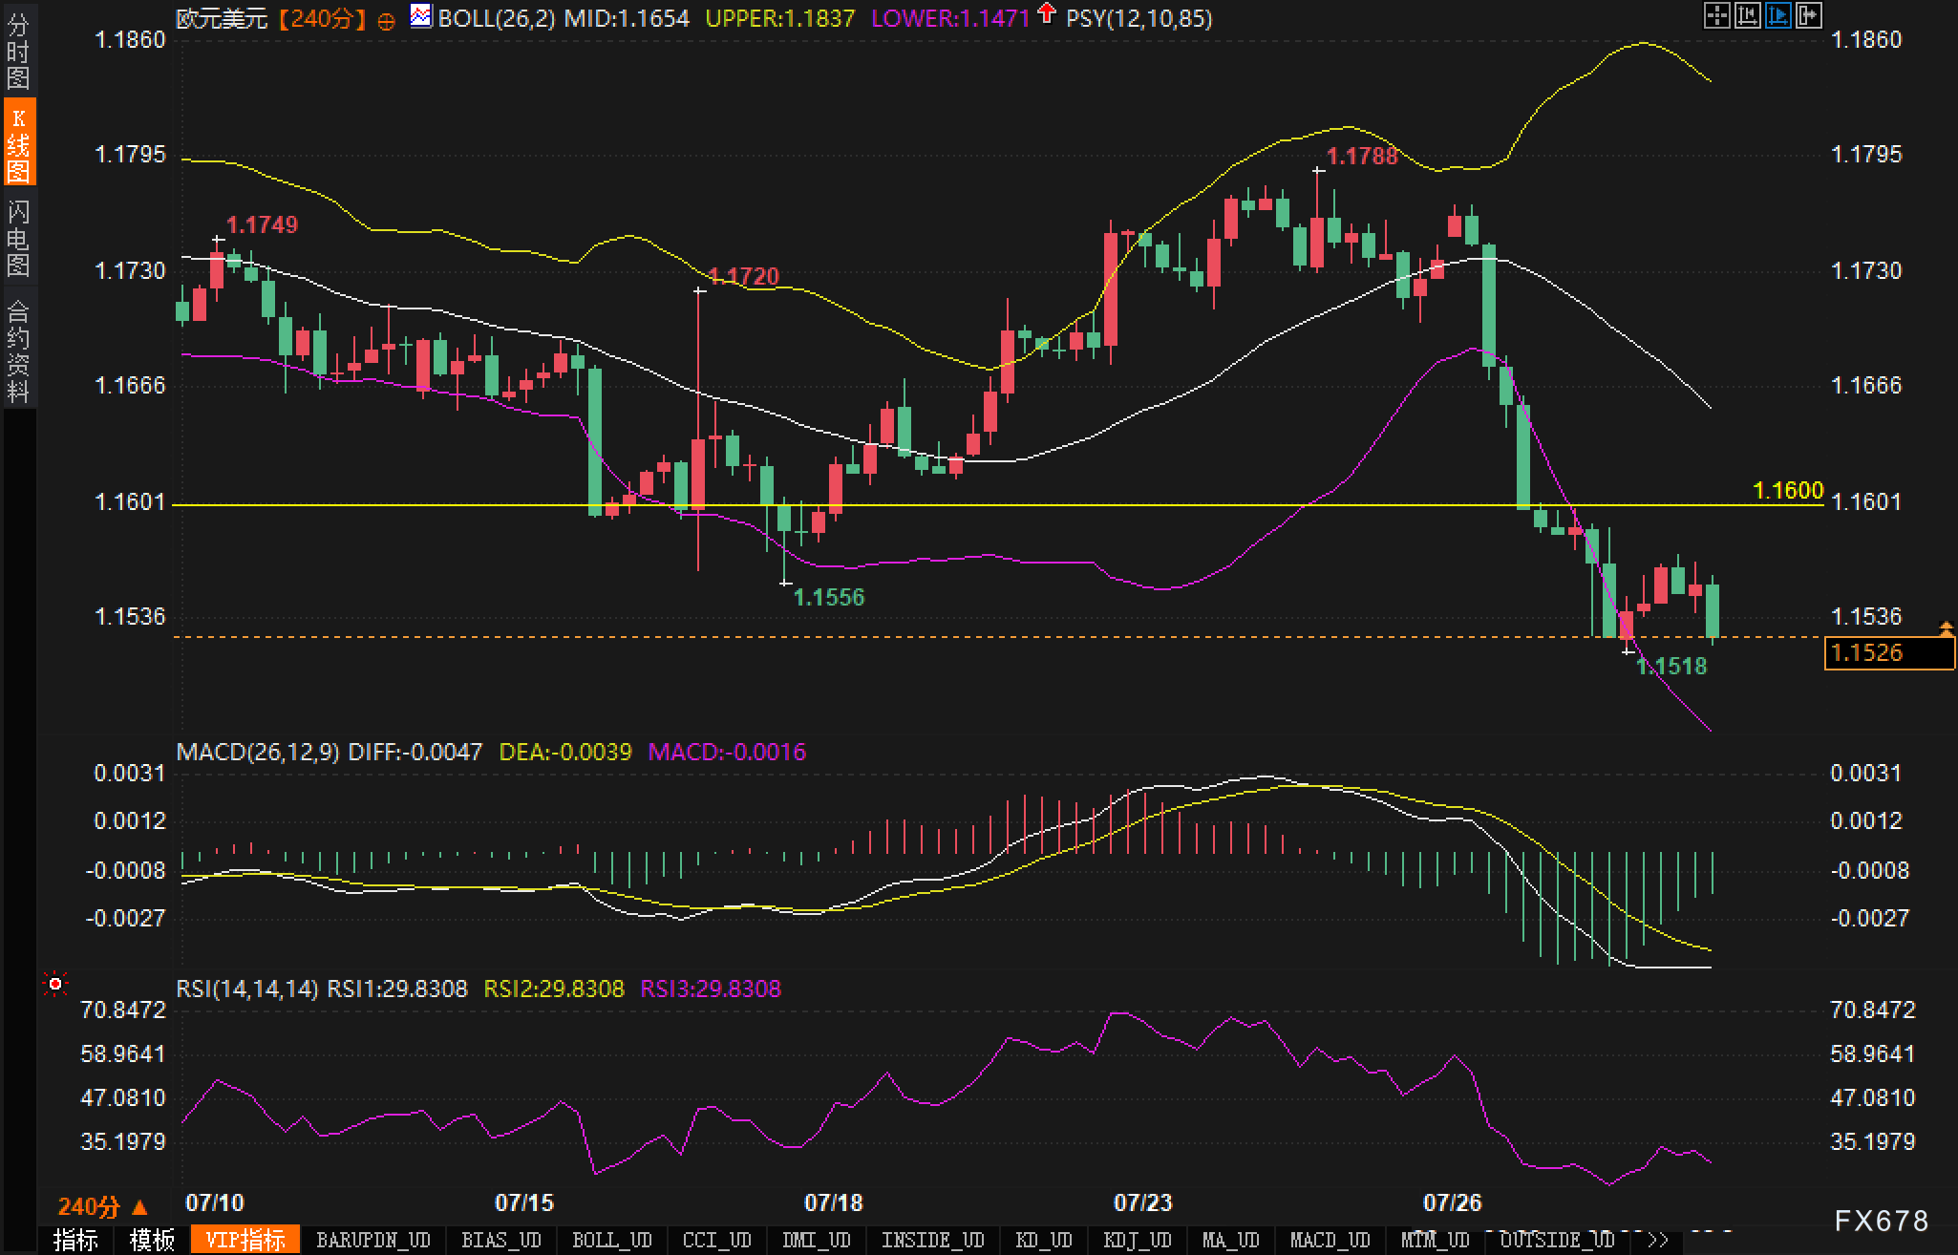Screen dimensions: 1958x1255
Task: Open the 240分 timeframe dropdown
Action: point(101,1206)
